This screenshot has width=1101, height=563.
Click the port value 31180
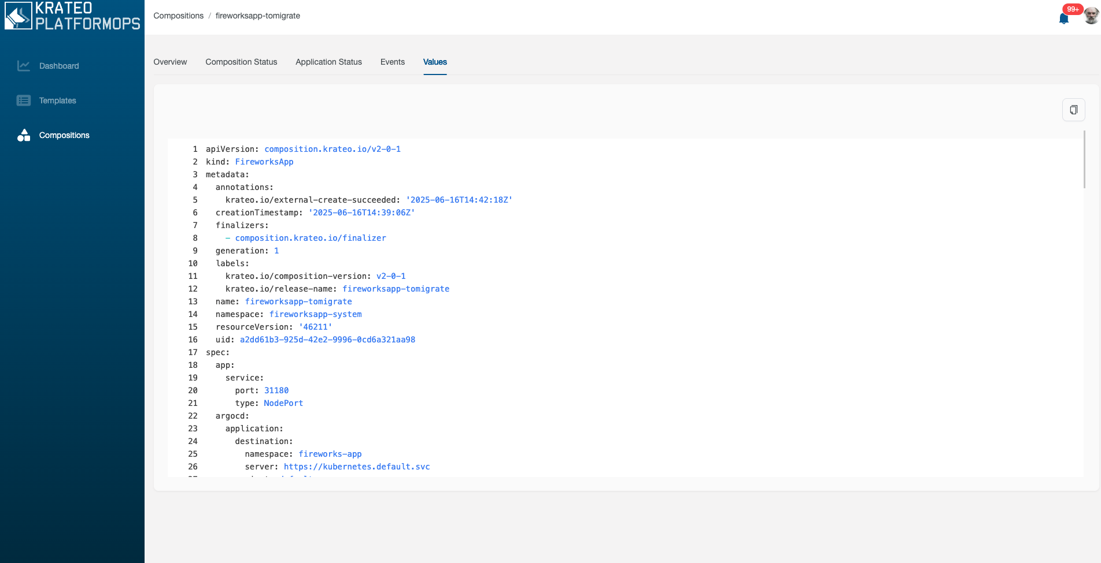(276, 390)
